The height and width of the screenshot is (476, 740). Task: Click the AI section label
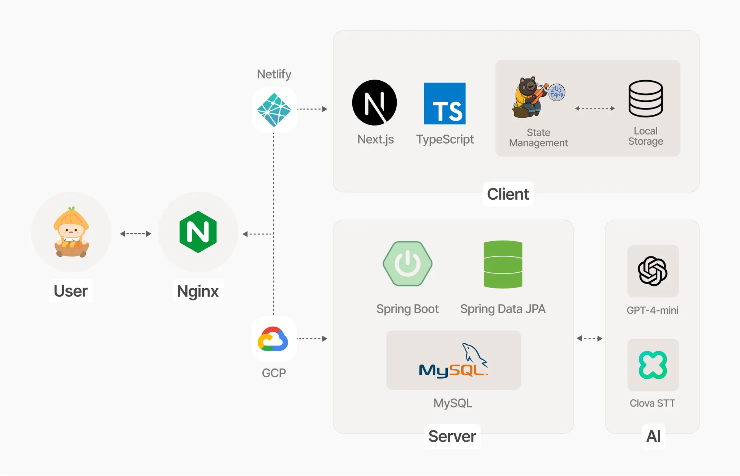pos(653,436)
